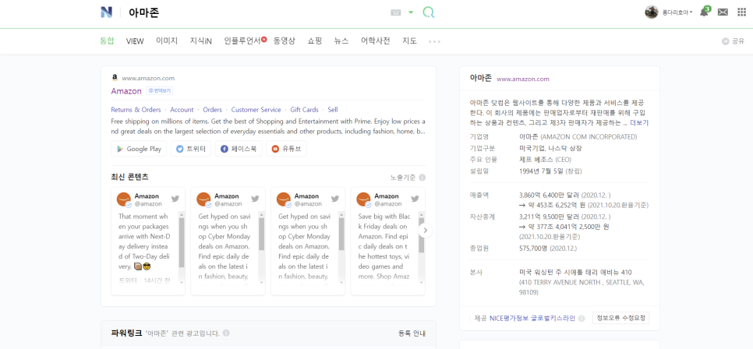The width and height of the screenshot is (753, 349).
Task: Open the Account sublink
Action: point(182,110)
